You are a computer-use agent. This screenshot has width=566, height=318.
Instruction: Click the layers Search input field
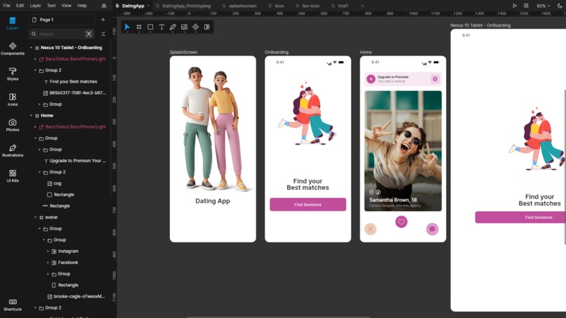coord(60,34)
